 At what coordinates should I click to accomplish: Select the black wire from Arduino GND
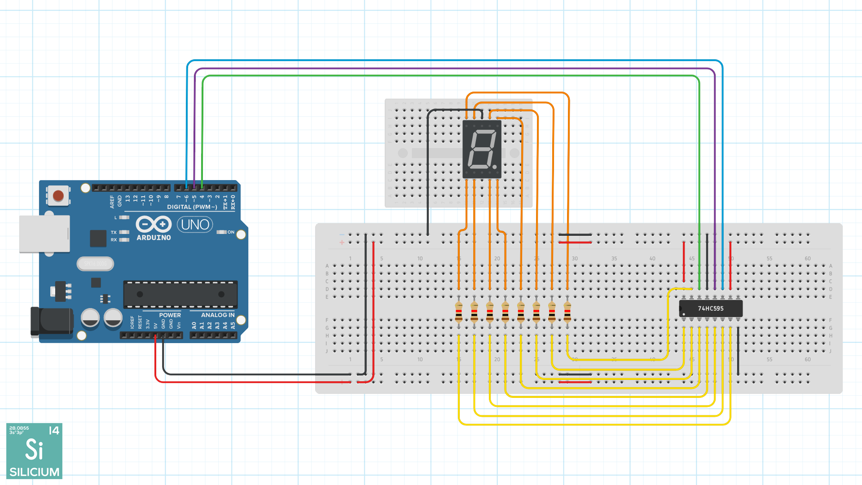pos(256,374)
